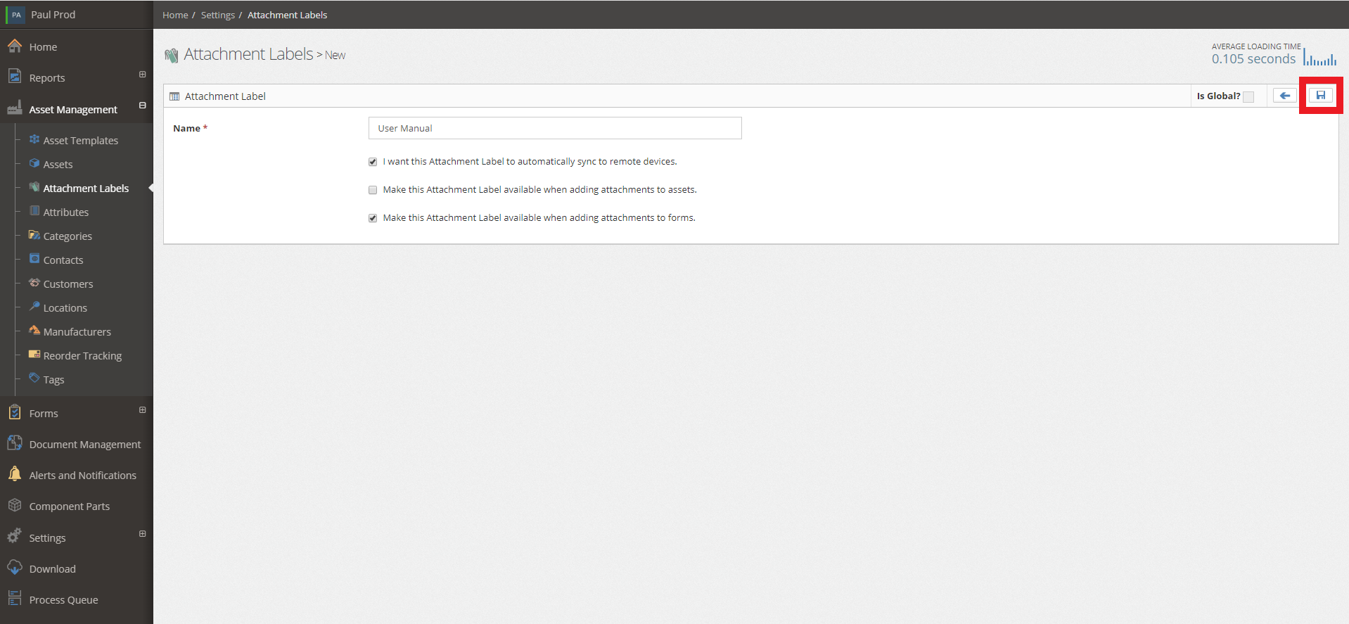Viewport: 1349px width, 624px height.
Task: Go to Customers page
Action: coord(68,284)
